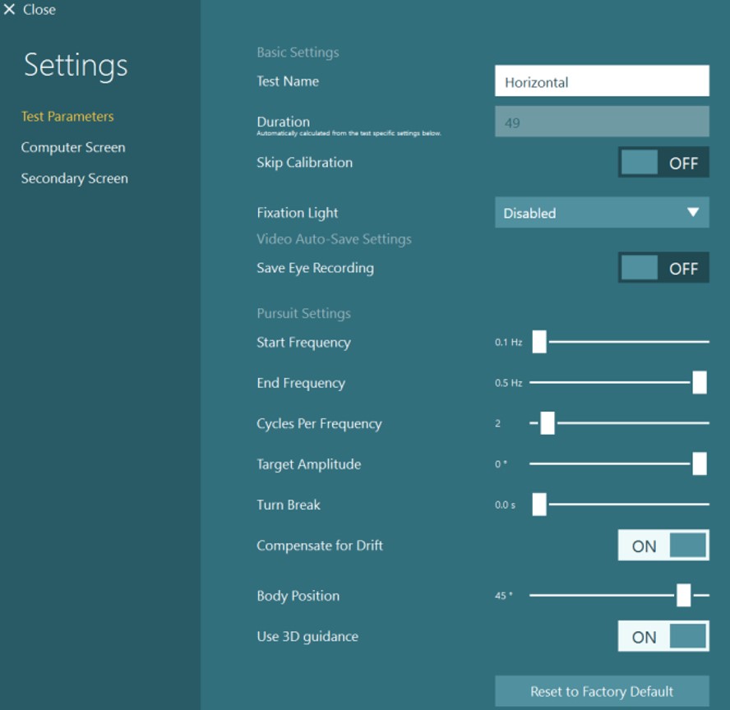Click the Duration label
730x710 pixels.
click(x=283, y=122)
